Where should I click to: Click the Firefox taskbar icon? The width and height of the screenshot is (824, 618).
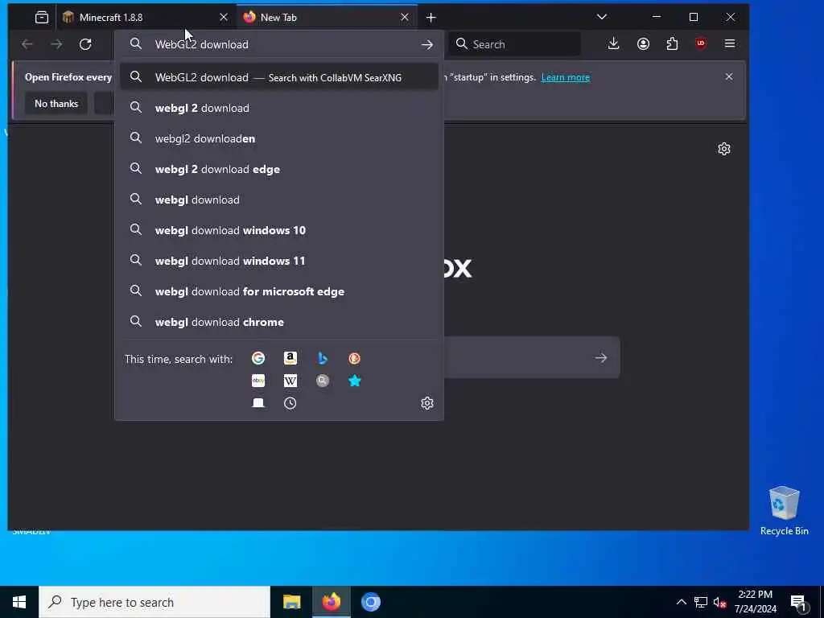coord(331,602)
